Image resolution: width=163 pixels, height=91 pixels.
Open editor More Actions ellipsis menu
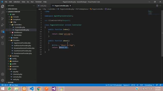[x=160, y=6]
